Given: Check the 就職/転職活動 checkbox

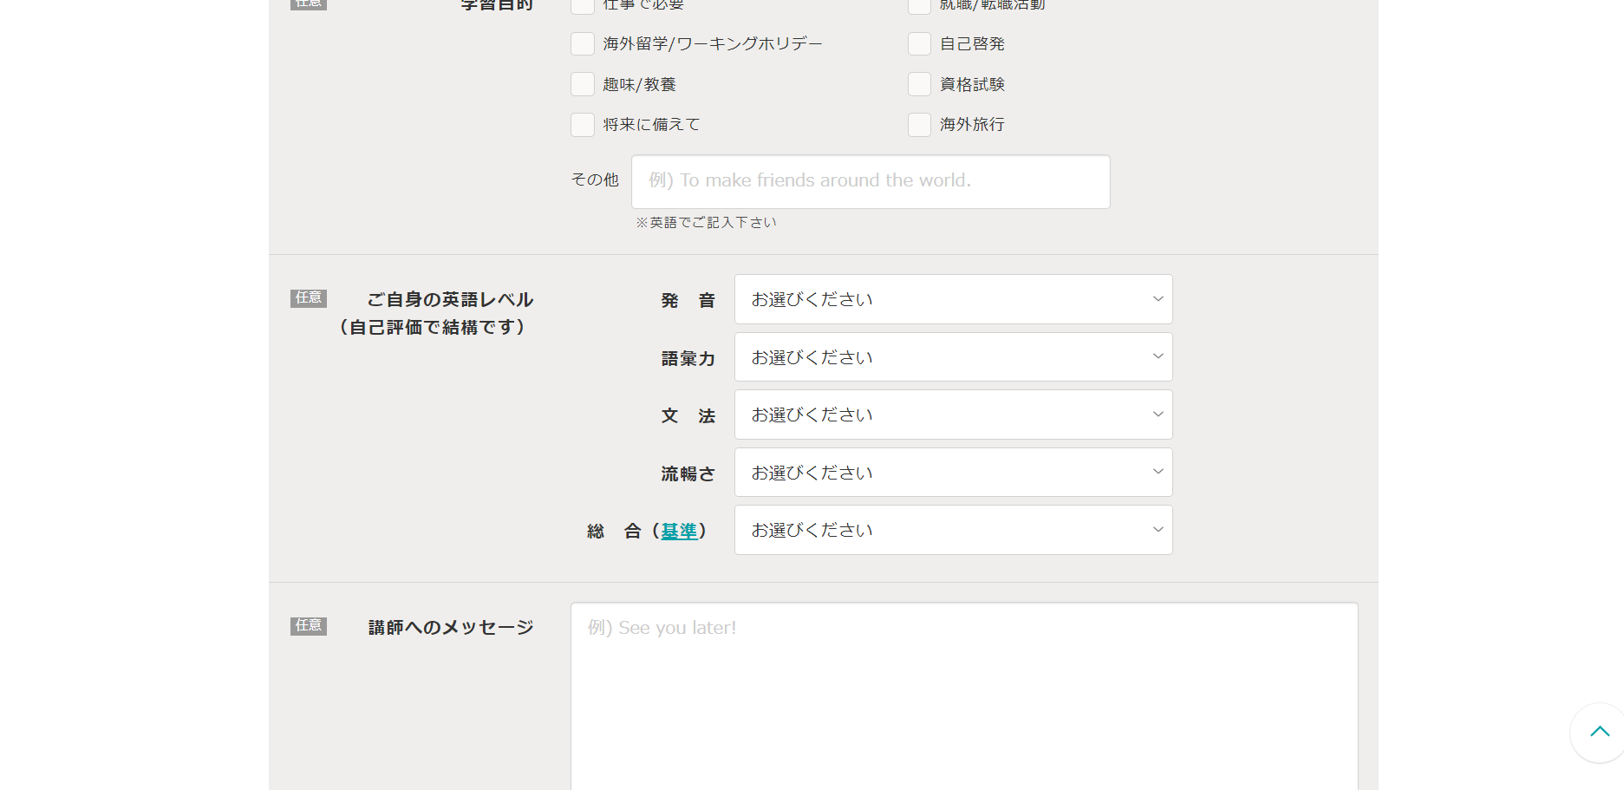Looking at the screenshot, I should click(919, 5).
